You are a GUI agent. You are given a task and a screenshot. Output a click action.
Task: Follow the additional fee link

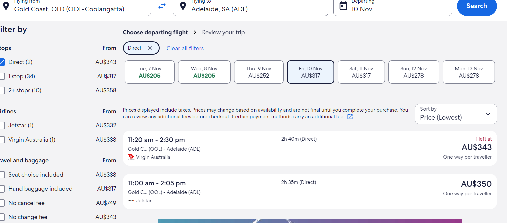339,117
